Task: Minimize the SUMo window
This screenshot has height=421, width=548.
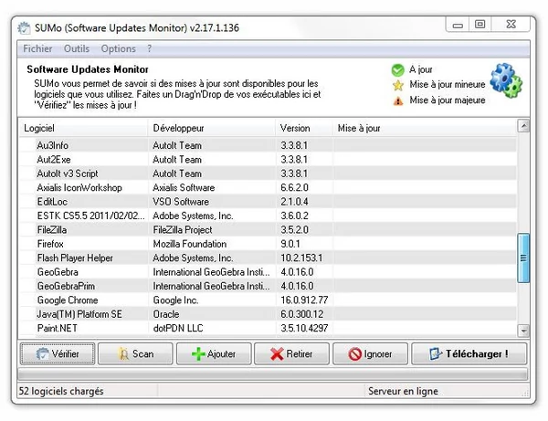Action: pos(458,25)
